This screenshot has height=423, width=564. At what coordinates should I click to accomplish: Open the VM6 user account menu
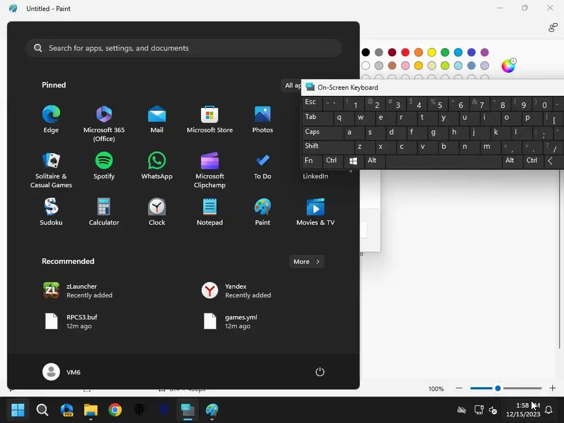click(x=62, y=372)
